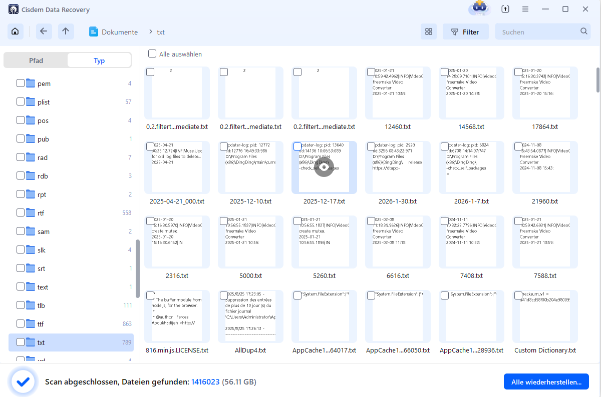This screenshot has width=601, height=397.
Task: Switch to the Pfad tab
Action: pyautogui.click(x=36, y=60)
